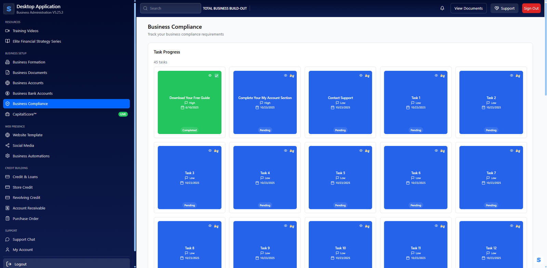Click the butterfly icon on Task 1 card
547x268 pixels.
(x=442, y=76)
